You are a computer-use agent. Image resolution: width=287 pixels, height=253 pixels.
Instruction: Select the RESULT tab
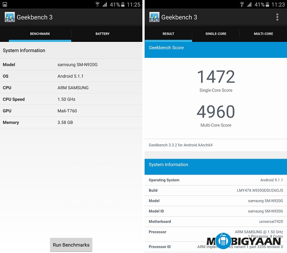168,34
